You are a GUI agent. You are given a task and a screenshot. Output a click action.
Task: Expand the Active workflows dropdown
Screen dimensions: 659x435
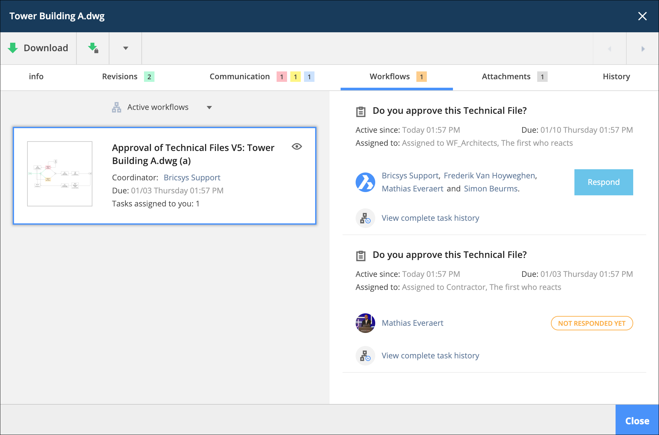pyautogui.click(x=209, y=108)
